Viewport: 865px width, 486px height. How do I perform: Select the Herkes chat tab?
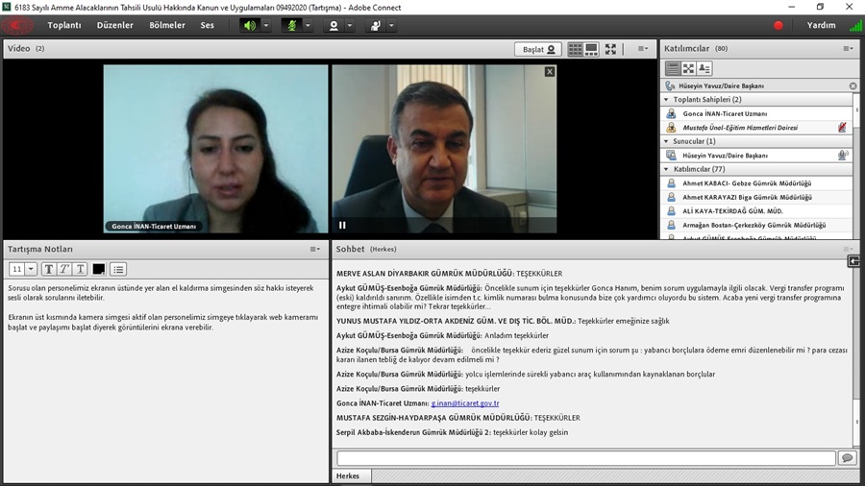[x=352, y=475]
